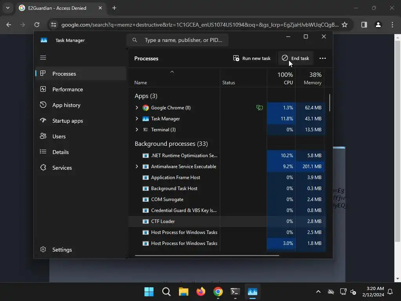This screenshot has width=401, height=301.
Task: Bookmark this page with star icon
Action: click(x=345, y=25)
